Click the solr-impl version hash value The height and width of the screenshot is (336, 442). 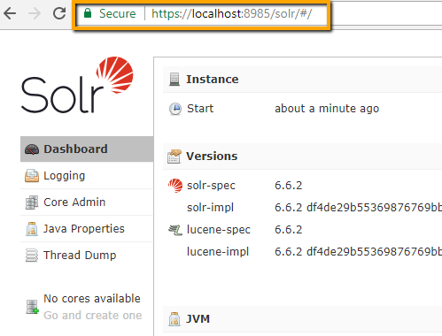pos(359,208)
